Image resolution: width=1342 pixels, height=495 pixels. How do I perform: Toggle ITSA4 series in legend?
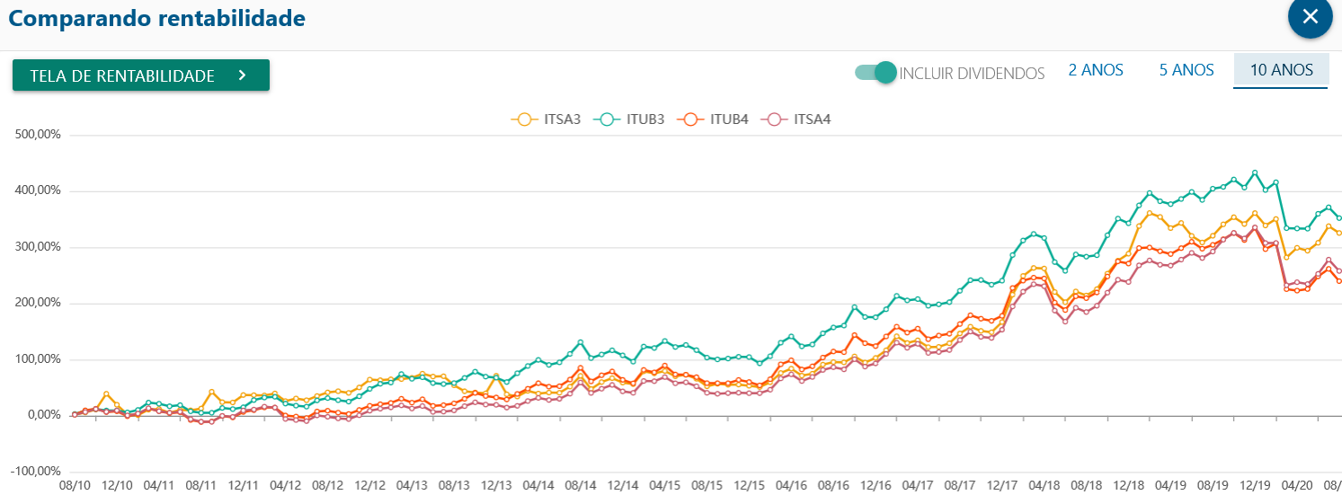click(796, 119)
